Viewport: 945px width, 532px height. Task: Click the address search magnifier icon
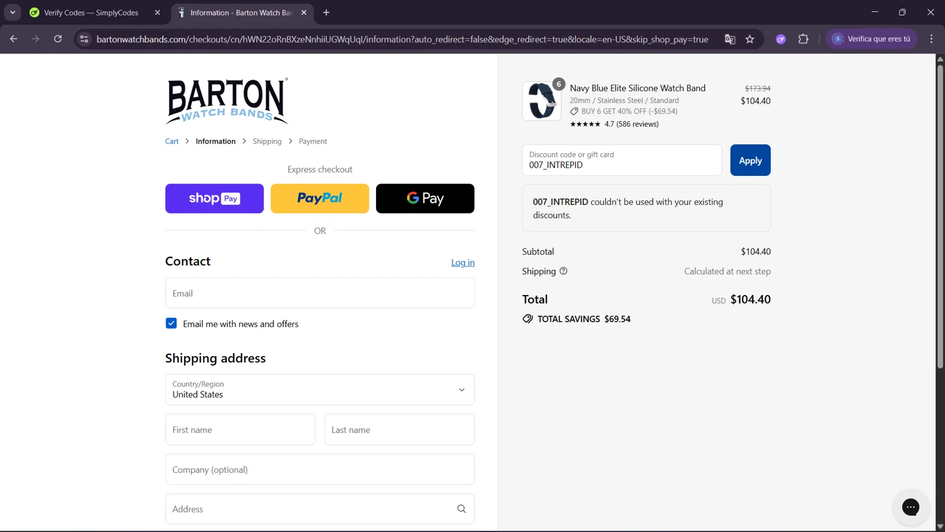click(462, 509)
